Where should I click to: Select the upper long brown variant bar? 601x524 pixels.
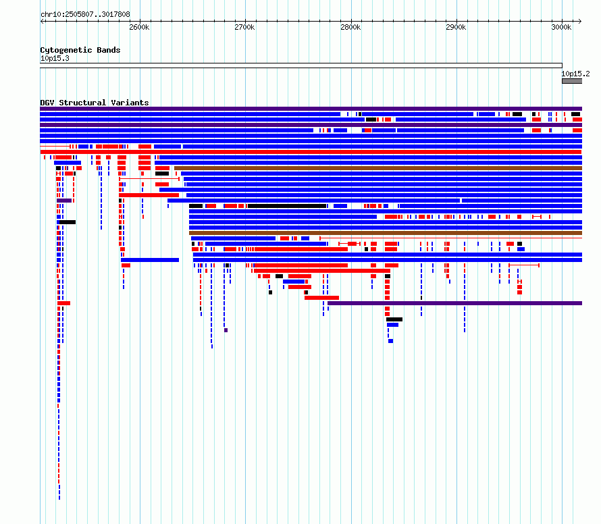click(378, 168)
